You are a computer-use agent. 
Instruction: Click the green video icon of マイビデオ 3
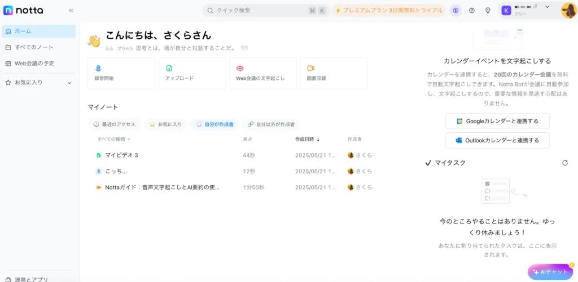(98, 155)
